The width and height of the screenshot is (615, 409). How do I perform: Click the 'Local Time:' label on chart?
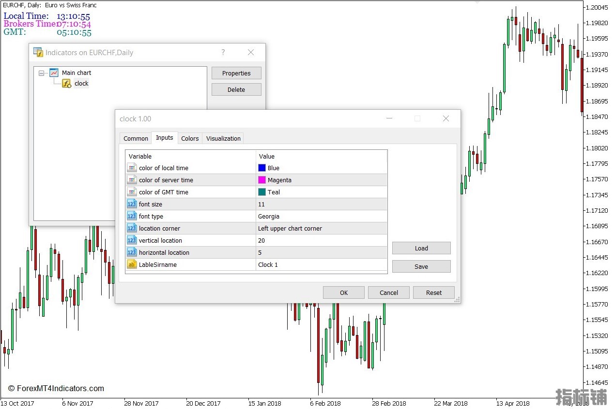pos(26,16)
